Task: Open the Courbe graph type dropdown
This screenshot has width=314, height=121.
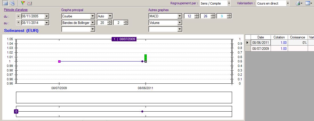Action: (x=92, y=16)
